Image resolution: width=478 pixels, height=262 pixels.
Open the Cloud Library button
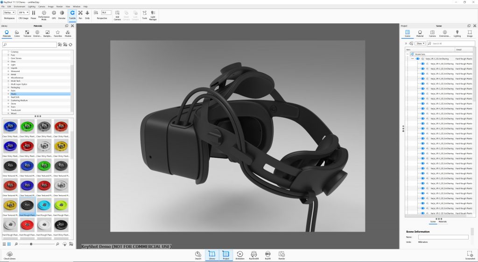(x=9, y=255)
